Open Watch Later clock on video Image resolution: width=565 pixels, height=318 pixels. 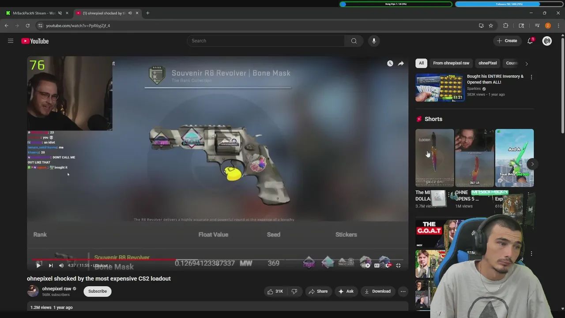[390, 64]
